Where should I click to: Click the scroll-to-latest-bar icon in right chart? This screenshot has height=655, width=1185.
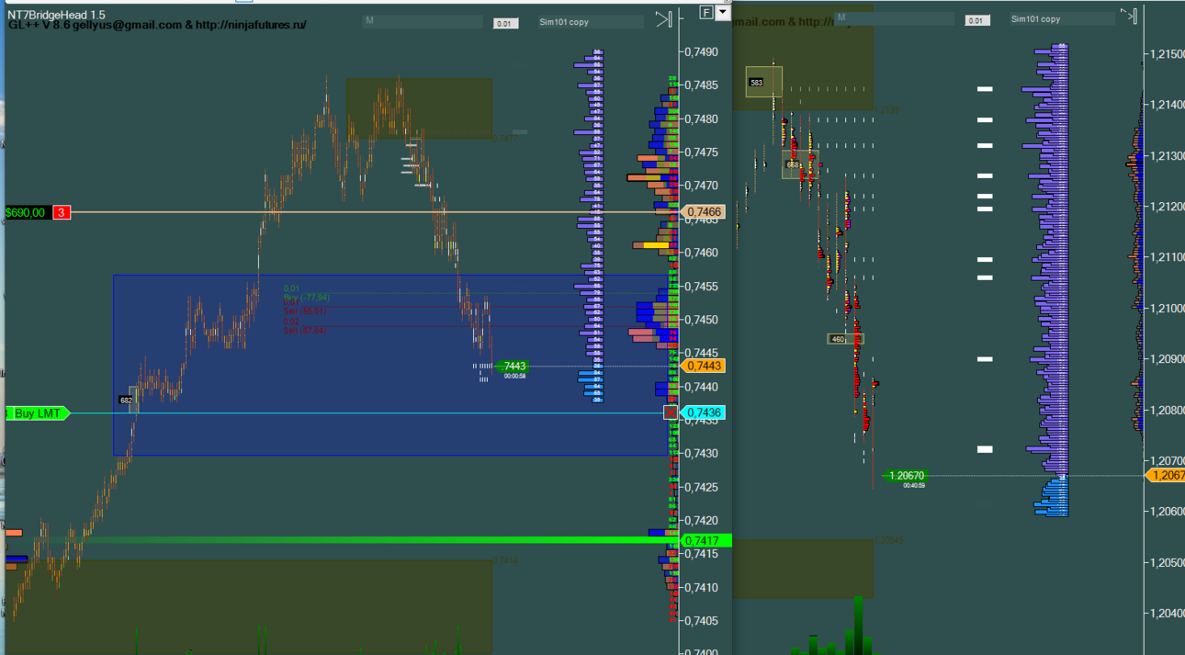click(x=1129, y=16)
